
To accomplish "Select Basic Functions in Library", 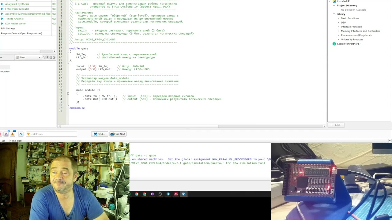I will click(350, 18).
